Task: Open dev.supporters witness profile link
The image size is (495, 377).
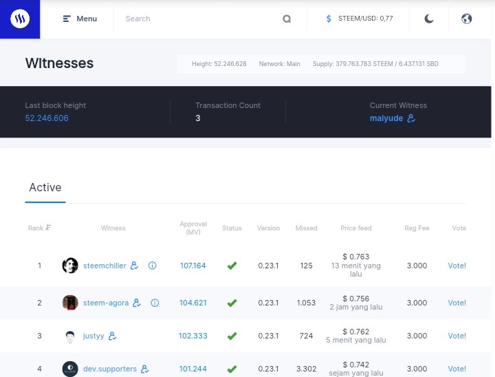Action: click(x=110, y=369)
